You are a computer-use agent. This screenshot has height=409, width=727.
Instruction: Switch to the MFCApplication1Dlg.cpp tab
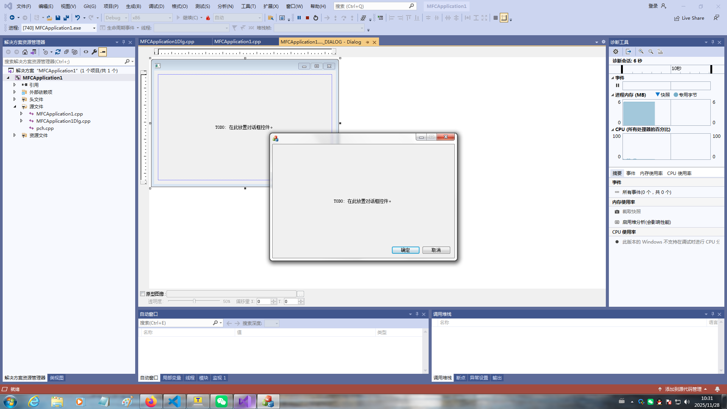[x=167, y=42]
